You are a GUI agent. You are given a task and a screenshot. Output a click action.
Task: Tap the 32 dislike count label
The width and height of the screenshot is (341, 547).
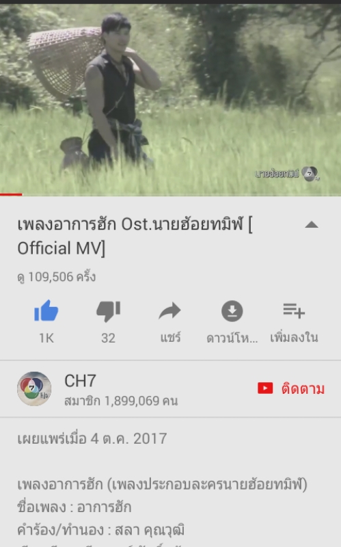point(108,338)
